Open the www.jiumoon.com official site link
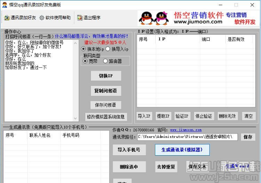The image size is (261, 183). pyautogui.click(x=186, y=130)
